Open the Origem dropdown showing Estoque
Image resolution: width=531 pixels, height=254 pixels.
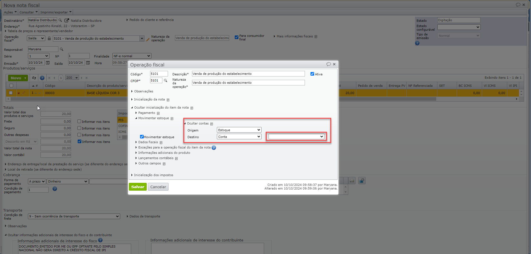239,130
